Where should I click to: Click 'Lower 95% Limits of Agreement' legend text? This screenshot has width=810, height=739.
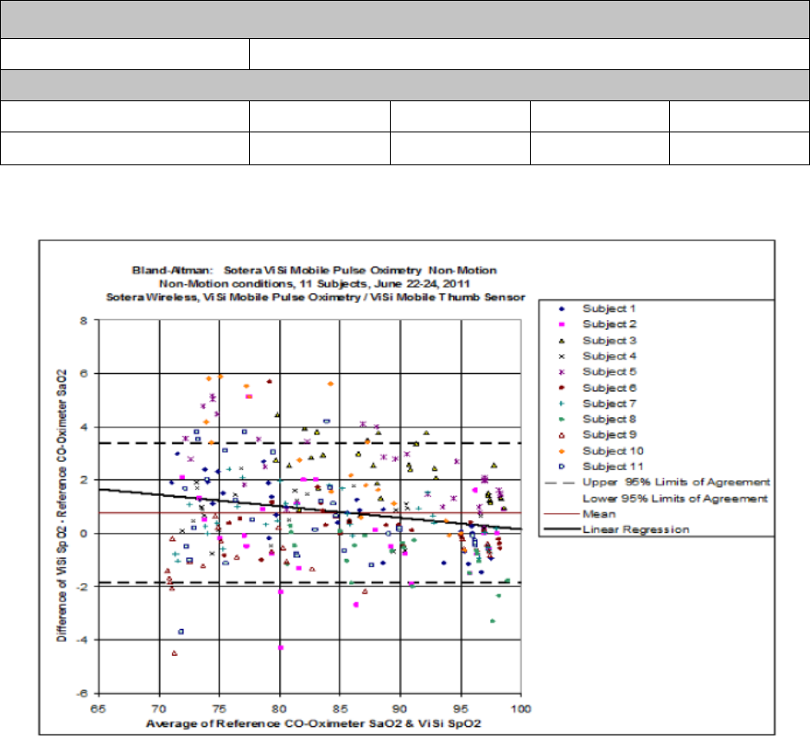click(675, 498)
